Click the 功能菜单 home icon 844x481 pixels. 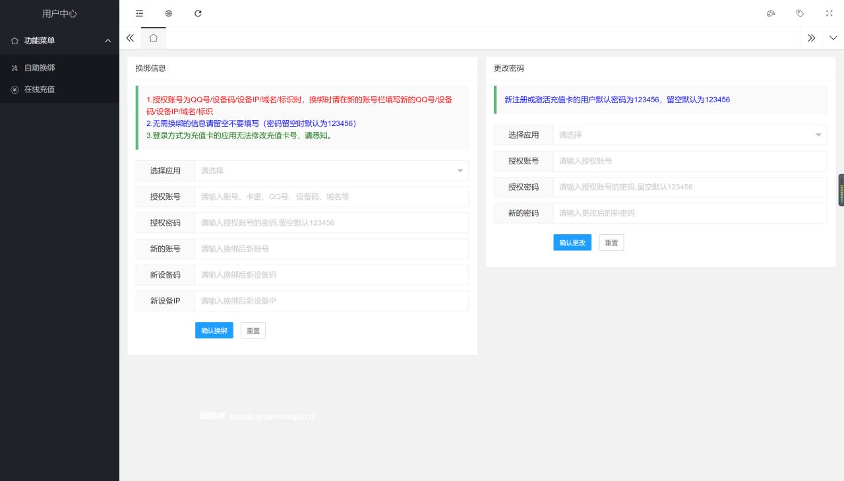click(x=15, y=41)
